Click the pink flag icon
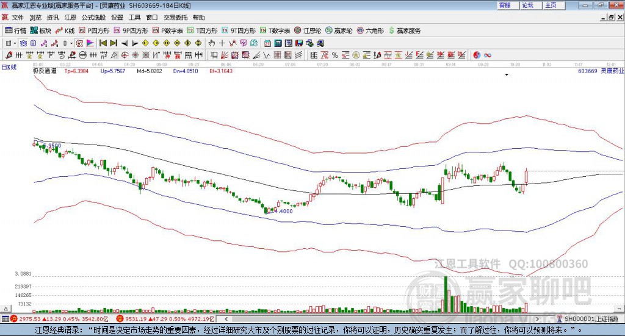 point(90,43)
